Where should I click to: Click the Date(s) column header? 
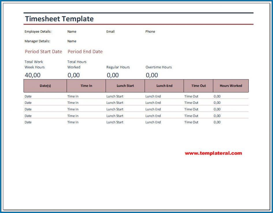click(45, 86)
